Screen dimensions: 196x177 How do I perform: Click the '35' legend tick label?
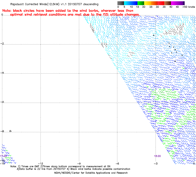[164, 7]
